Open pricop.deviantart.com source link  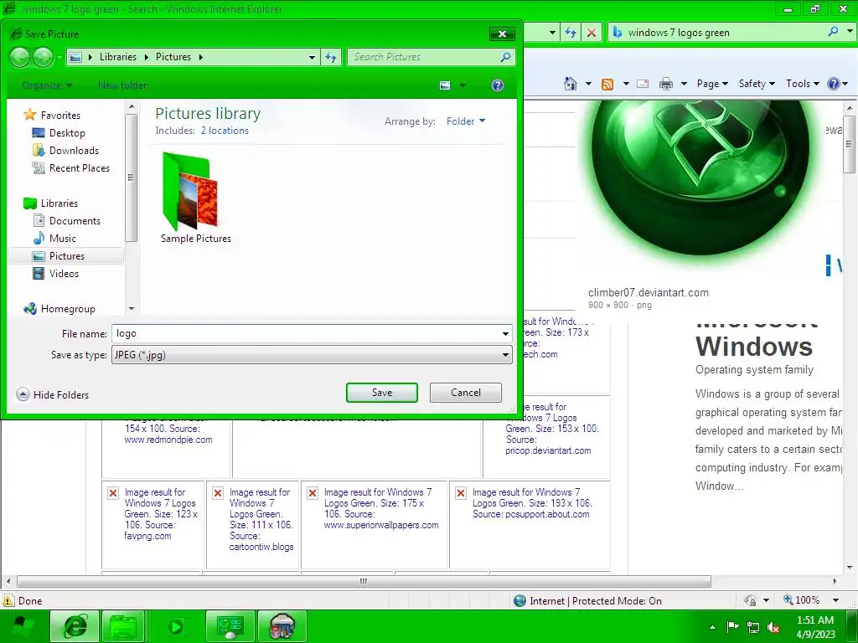[548, 450]
